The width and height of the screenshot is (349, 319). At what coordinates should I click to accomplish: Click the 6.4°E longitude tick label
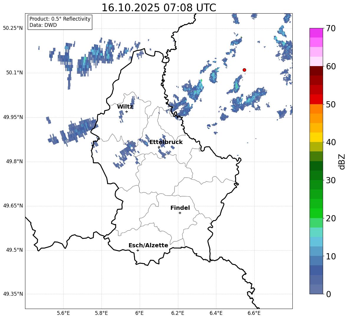(x=216, y=313)
